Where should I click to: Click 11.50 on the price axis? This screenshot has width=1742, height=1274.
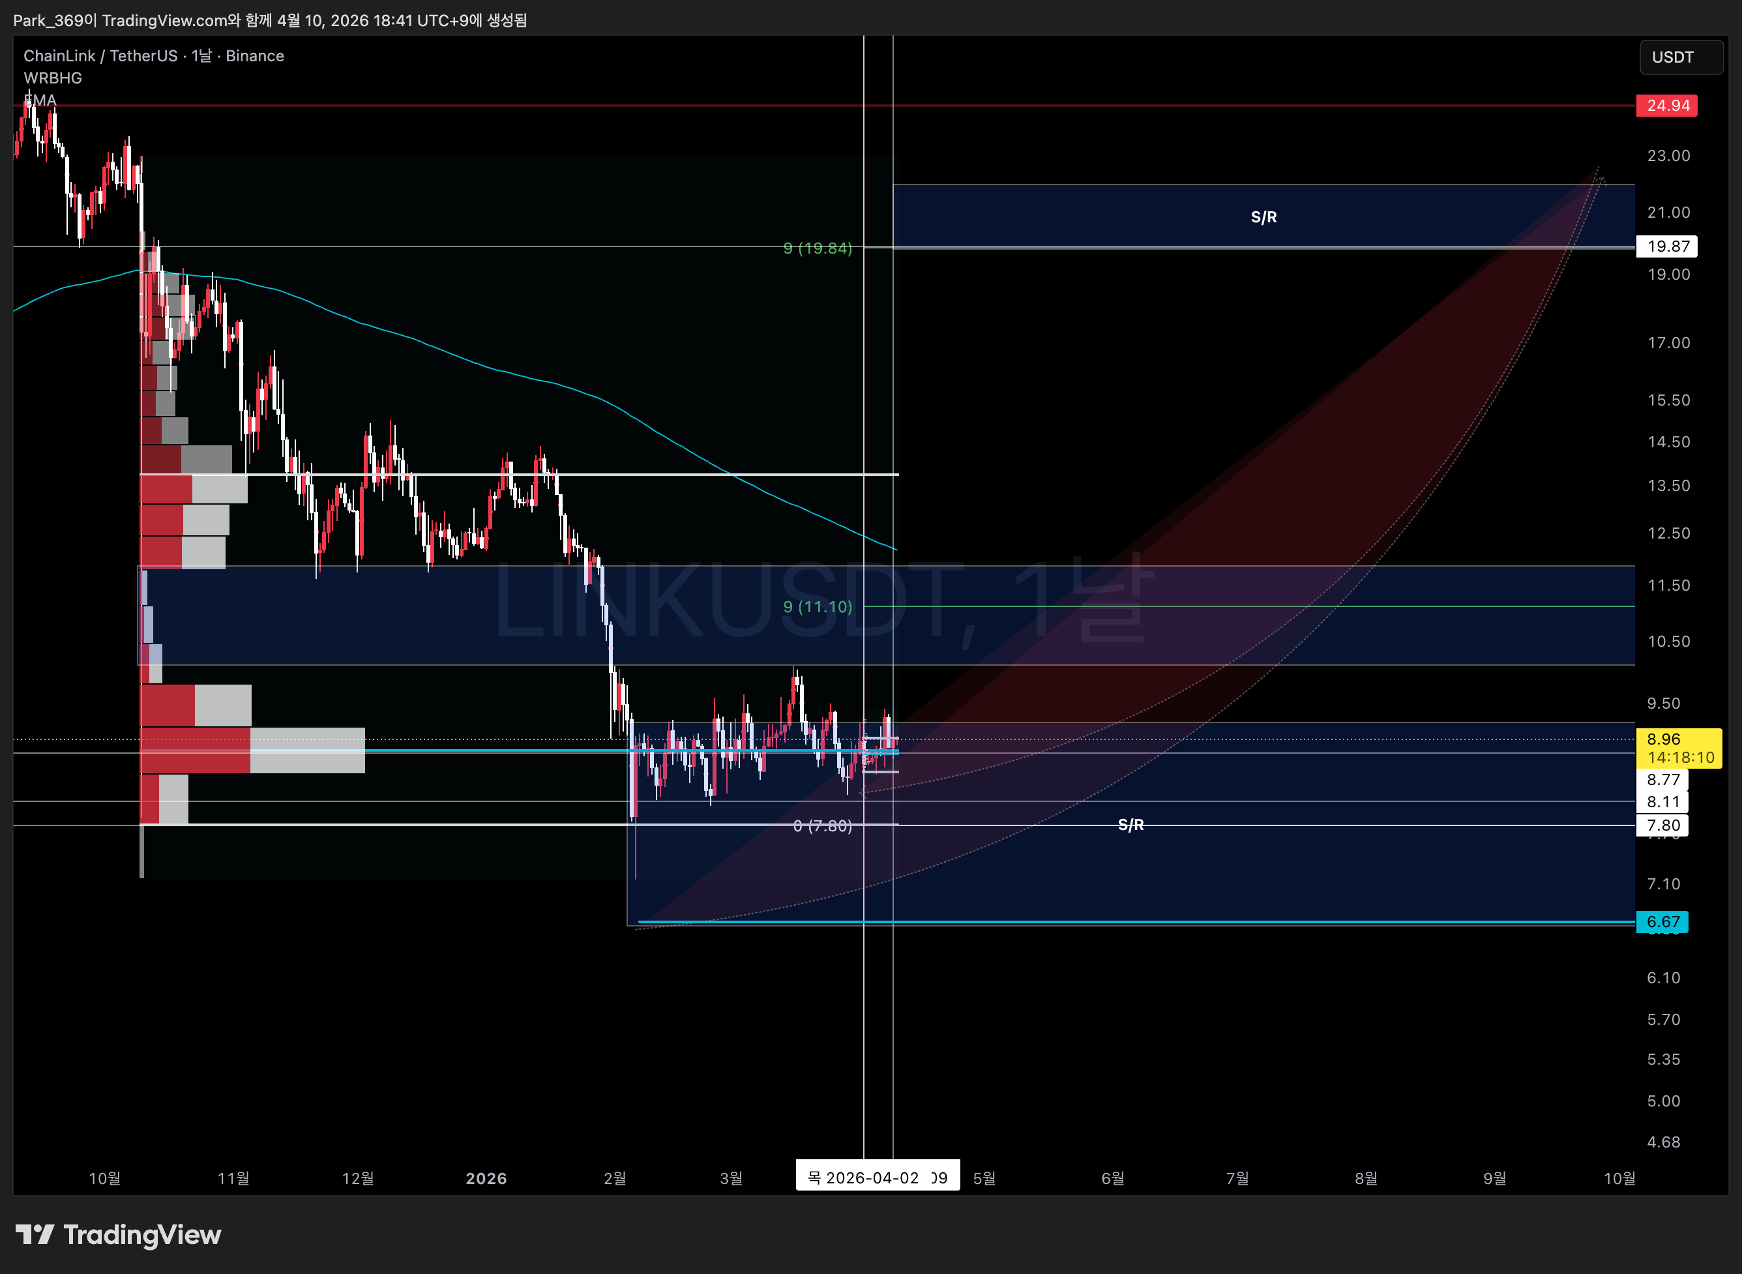coord(1668,585)
